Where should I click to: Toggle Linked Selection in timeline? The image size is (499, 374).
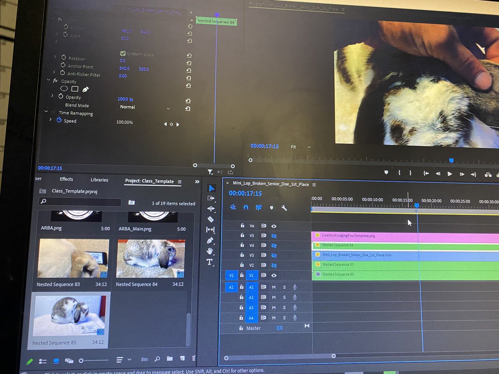pyautogui.click(x=258, y=207)
